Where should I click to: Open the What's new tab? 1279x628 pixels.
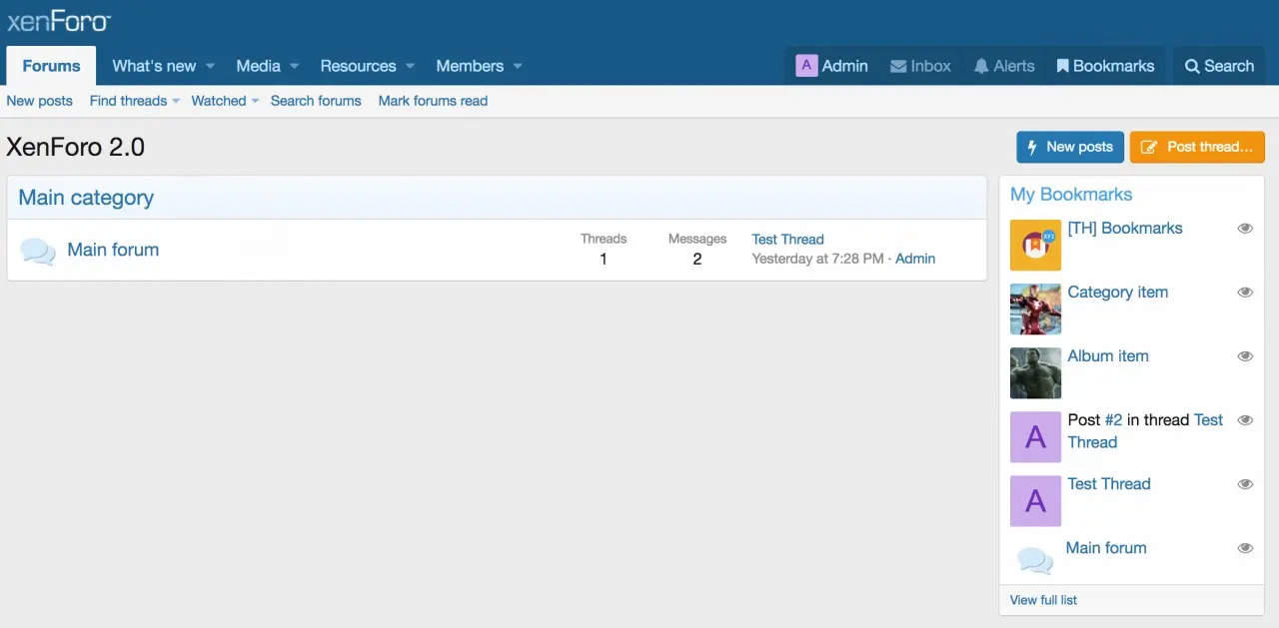pyautogui.click(x=154, y=66)
